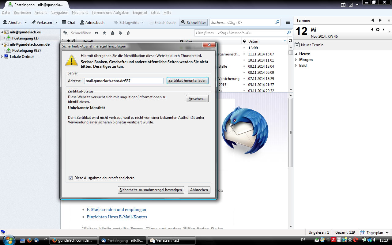
Task: Open Chat from the toolbar
Action: 64,22
